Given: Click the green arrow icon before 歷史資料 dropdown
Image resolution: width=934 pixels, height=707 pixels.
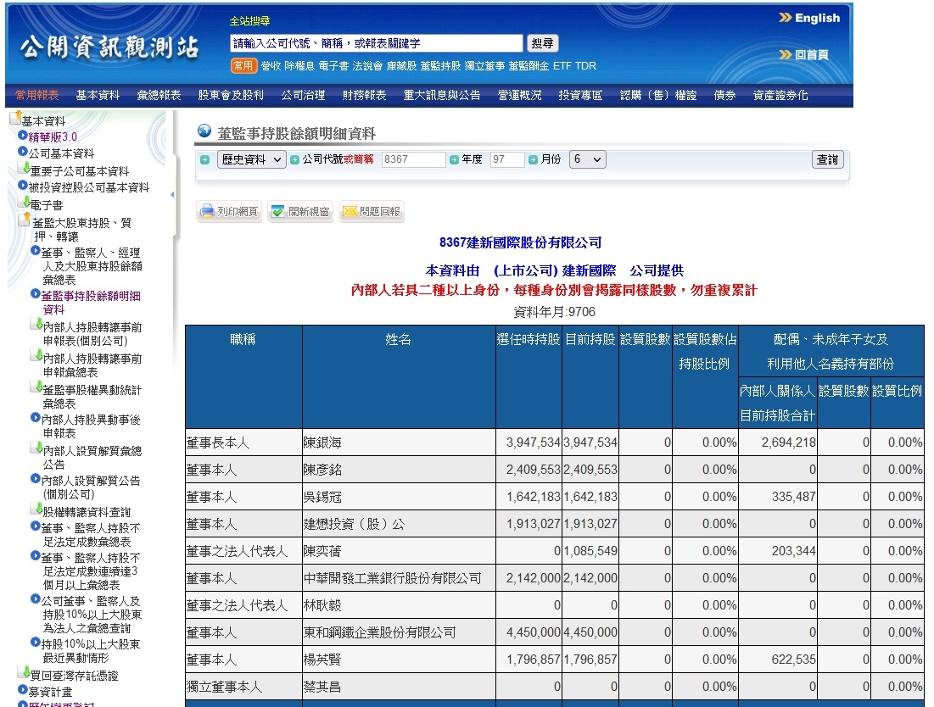Looking at the screenshot, I should (x=205, y=159).
